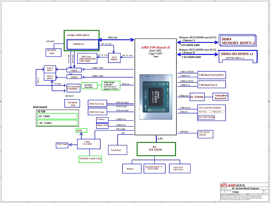Select the SPI ROM 16MB box
271x203 pixels.
coord(205,134)
